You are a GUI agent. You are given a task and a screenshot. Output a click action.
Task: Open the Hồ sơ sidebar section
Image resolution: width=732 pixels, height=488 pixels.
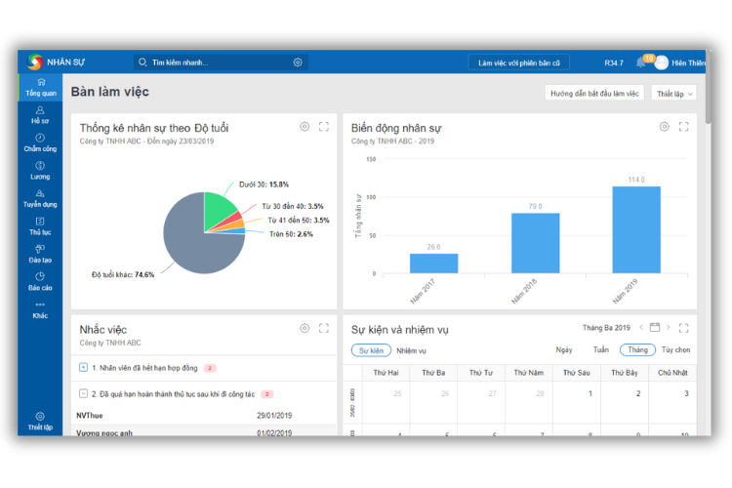[x=39, y=114]
